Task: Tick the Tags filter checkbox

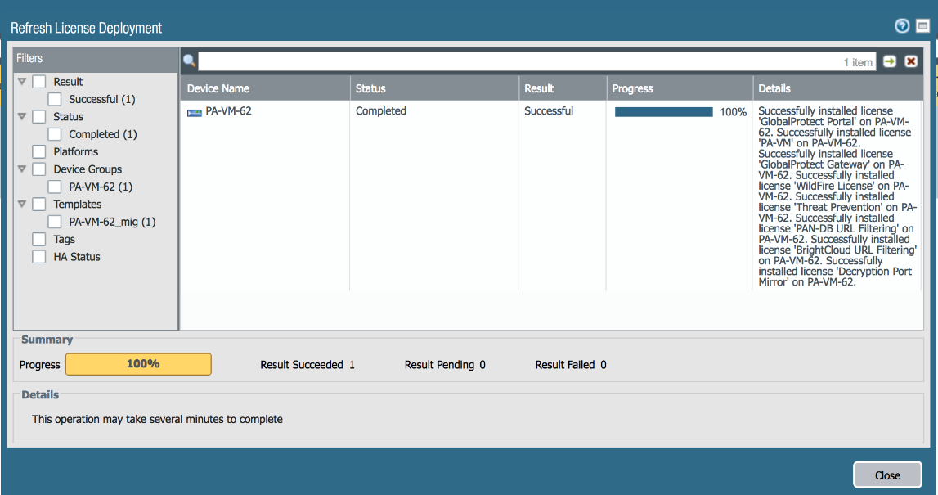Action: tap(39, 240)
